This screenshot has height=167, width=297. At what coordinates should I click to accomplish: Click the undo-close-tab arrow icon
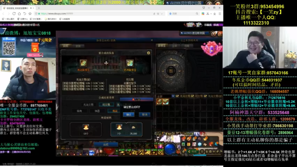click(x=25, y=14)
